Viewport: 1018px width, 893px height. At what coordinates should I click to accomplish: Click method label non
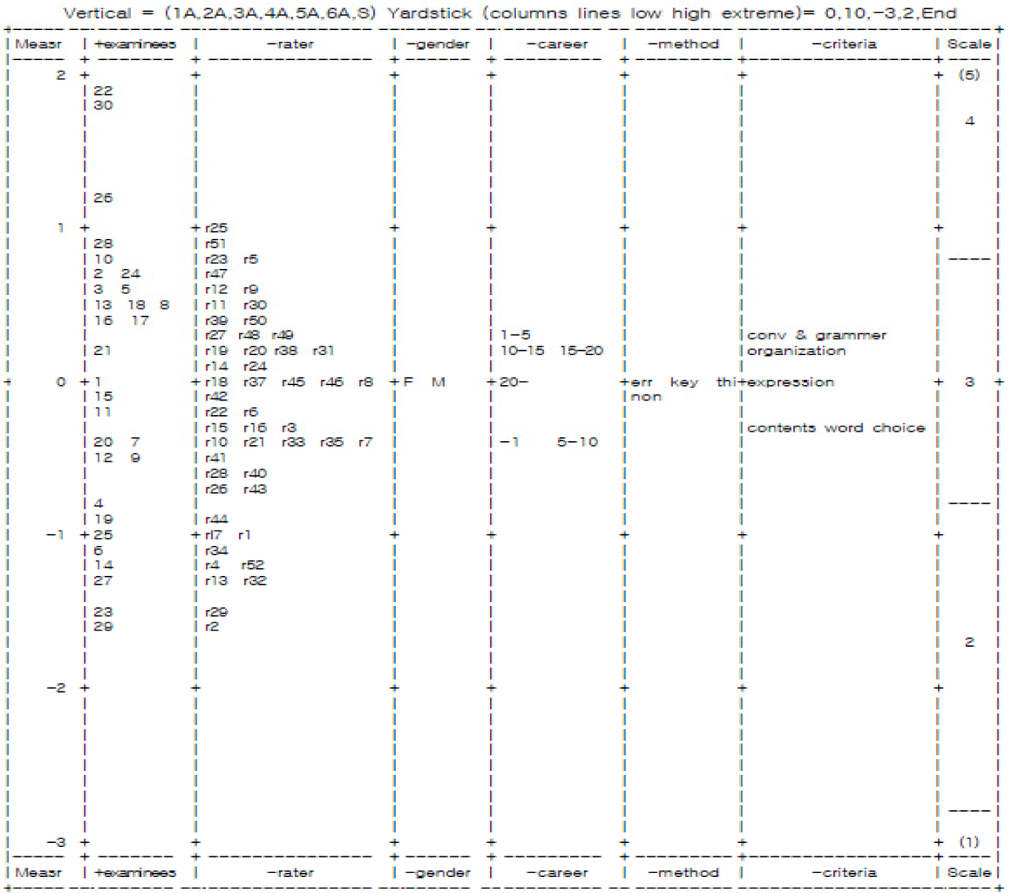click(646, 396)
